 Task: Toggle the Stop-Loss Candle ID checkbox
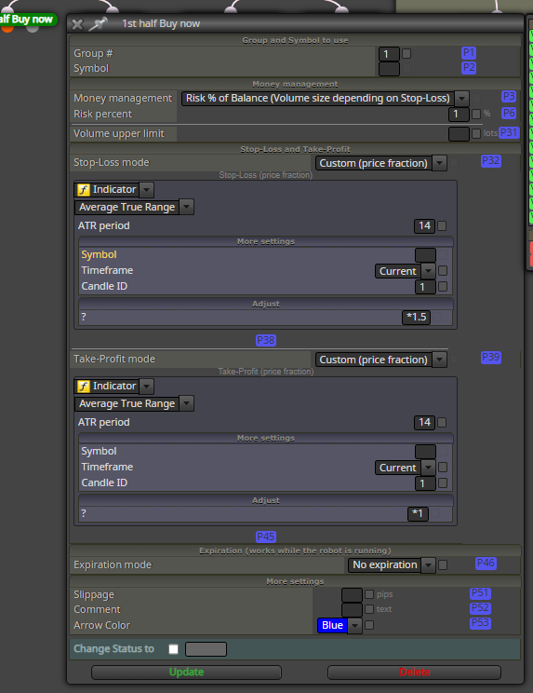[443, 286]
